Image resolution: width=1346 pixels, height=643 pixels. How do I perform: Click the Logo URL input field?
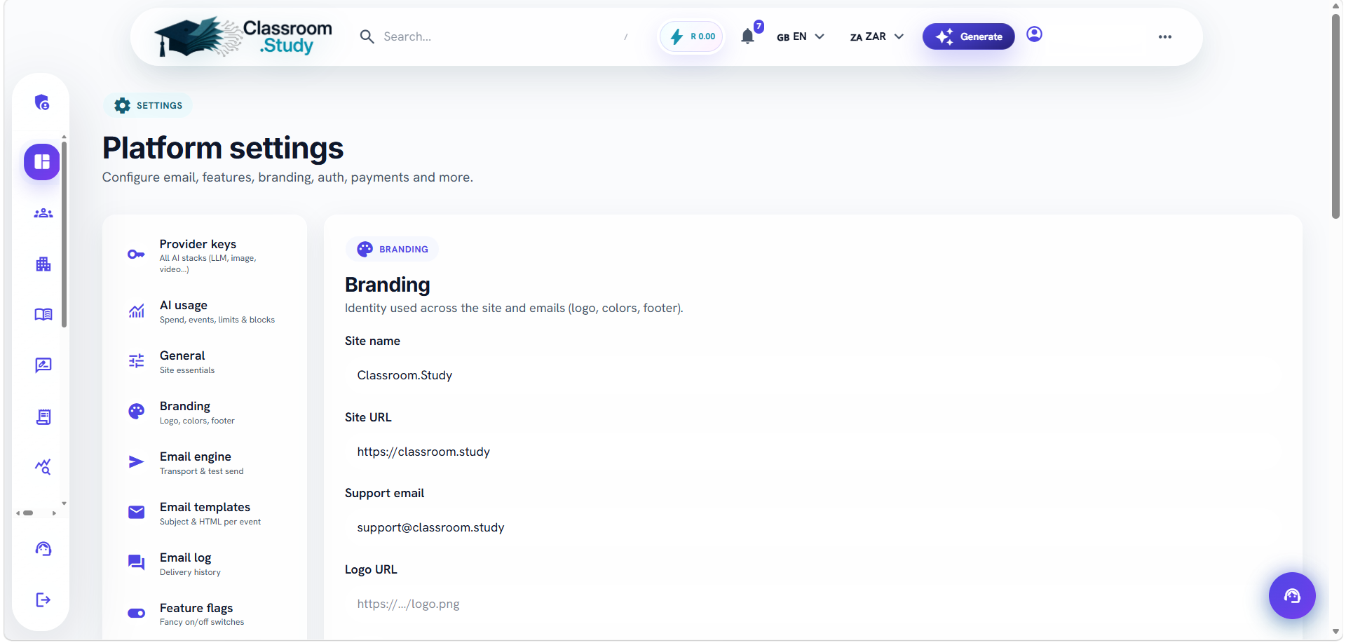coord(813,604)
